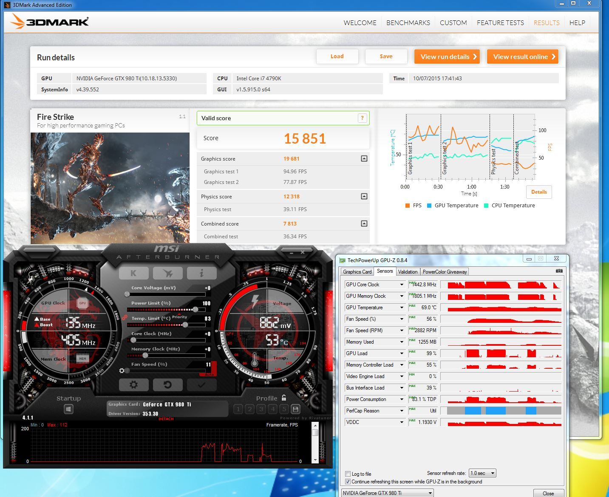609x497 pixels.
Task: Collapse the Graphics score section
Action: click(364, 158)
